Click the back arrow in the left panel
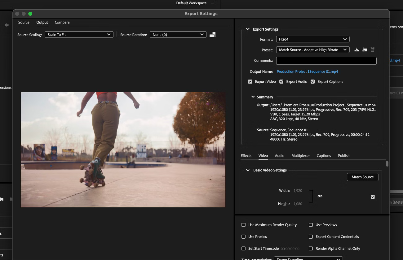The image size is (403, 260). 7,25
